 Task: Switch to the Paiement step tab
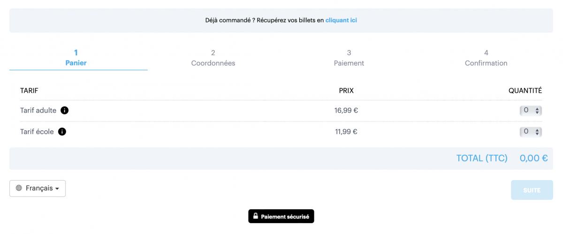click(349, 58)
